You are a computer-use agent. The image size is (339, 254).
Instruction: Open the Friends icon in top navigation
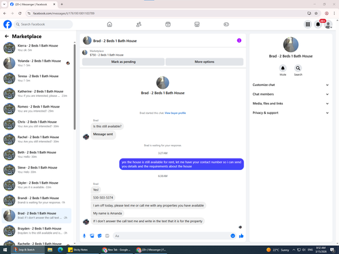point(139,24)
